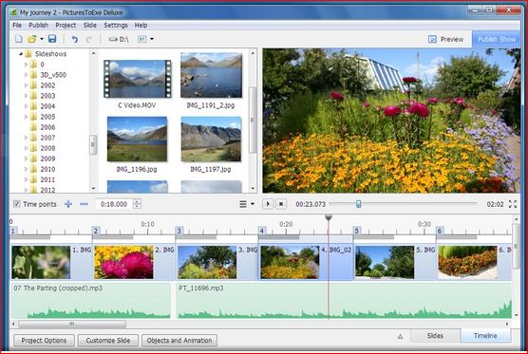Click time point marker 5 on timeline
Viewport: 528px width, 354px height.
tap(357, 231)
